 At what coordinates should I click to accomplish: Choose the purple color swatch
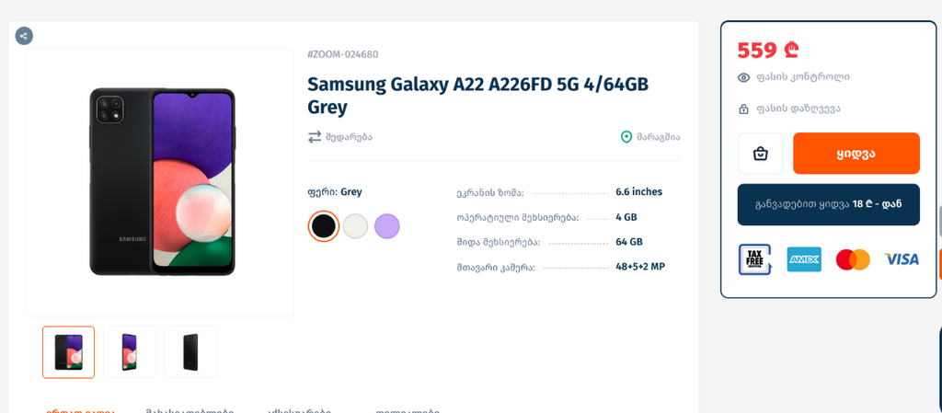click(387, 225)
